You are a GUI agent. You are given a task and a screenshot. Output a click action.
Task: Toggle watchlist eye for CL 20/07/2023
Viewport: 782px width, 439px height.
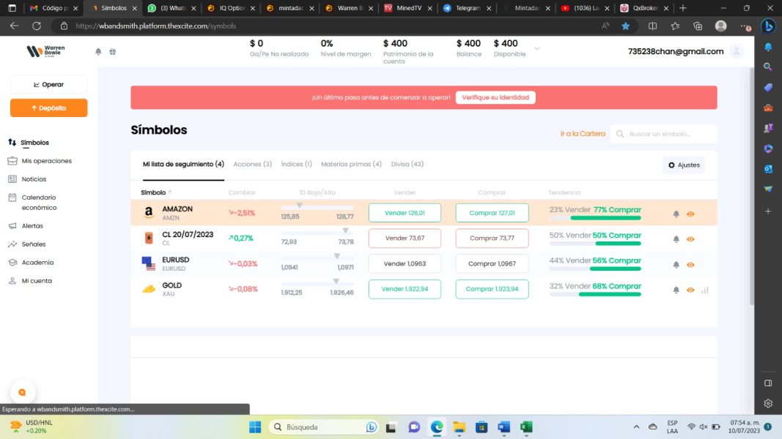pos(690,239)
